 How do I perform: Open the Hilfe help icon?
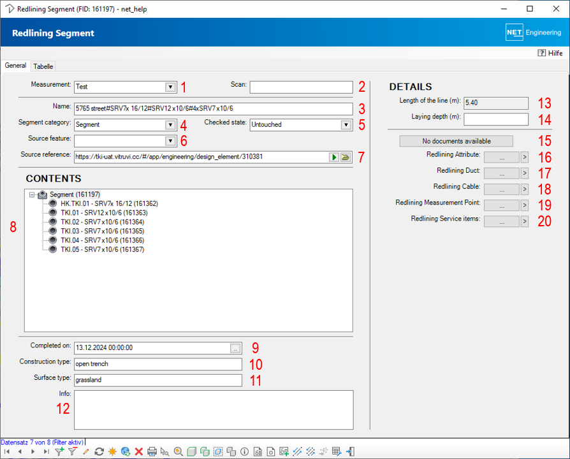click(542, 54)
